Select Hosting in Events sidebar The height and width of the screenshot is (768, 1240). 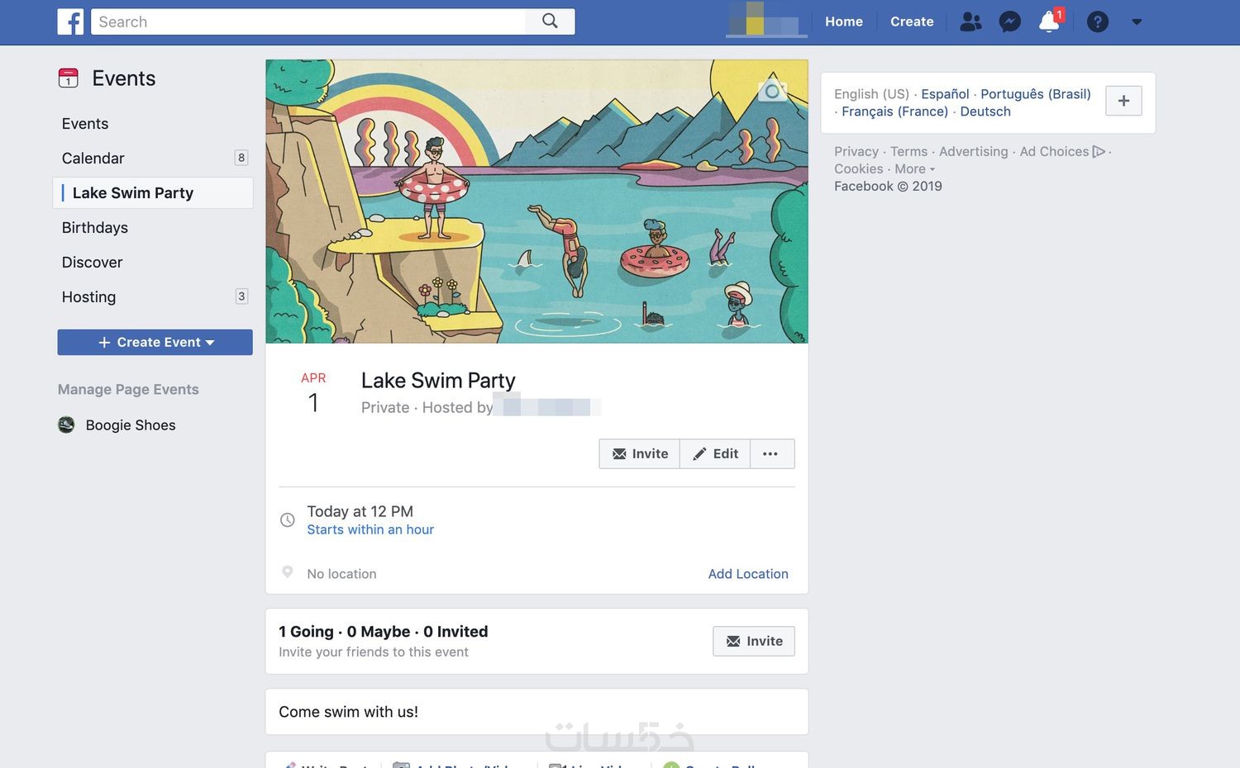88,296
